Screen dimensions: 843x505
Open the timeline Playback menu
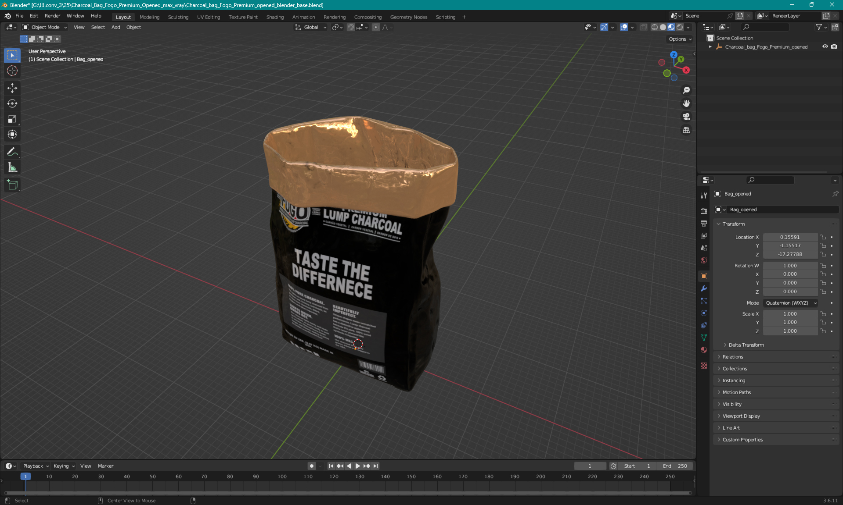coord(36,466)
